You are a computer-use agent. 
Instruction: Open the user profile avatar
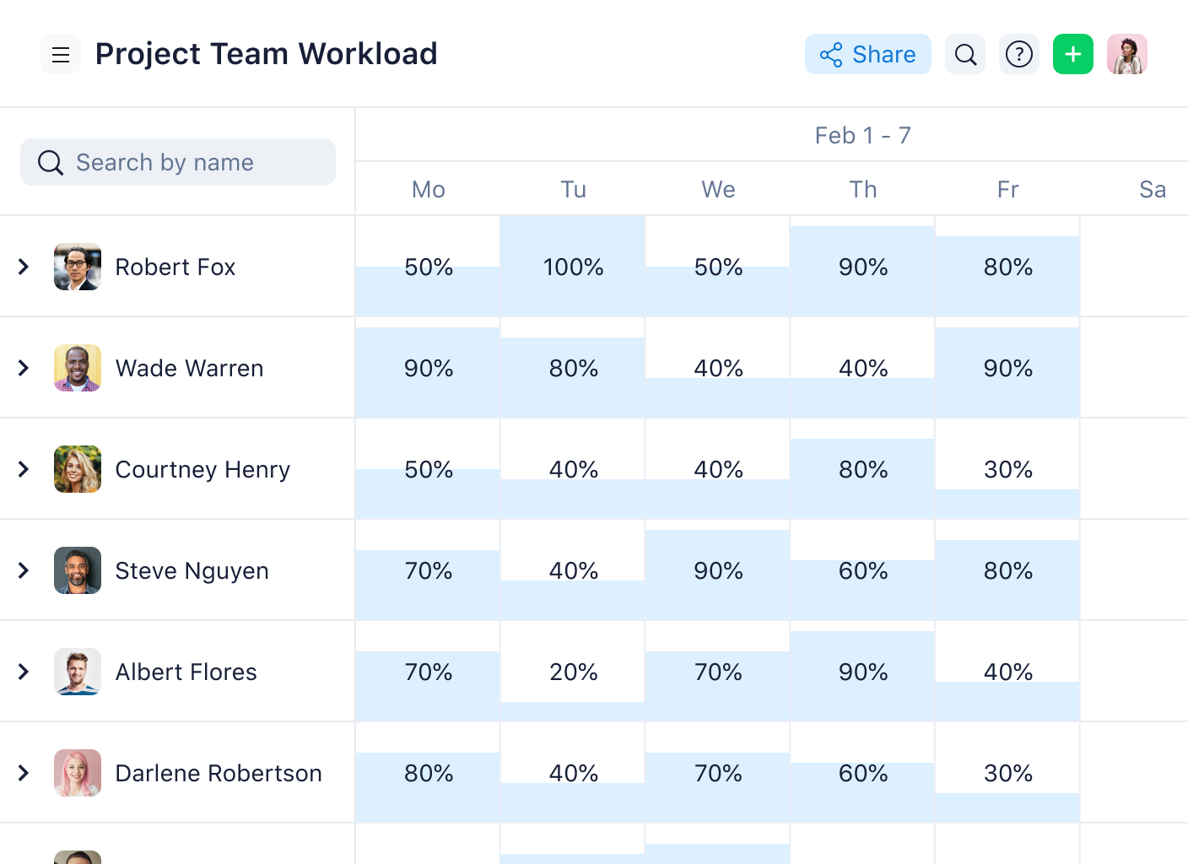pyautogui.click(x=1127, y=55)
